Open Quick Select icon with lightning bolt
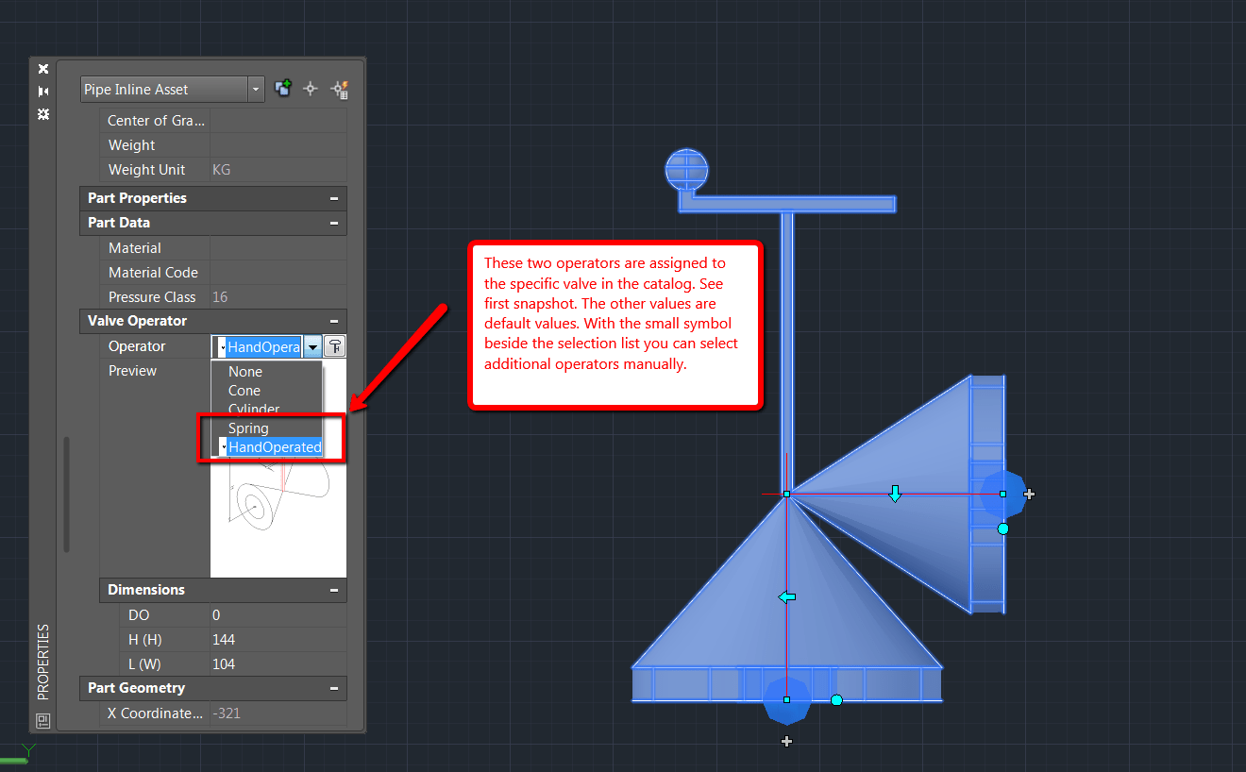This screenshot has height=772, width=1246. click(x=339, y=90)
